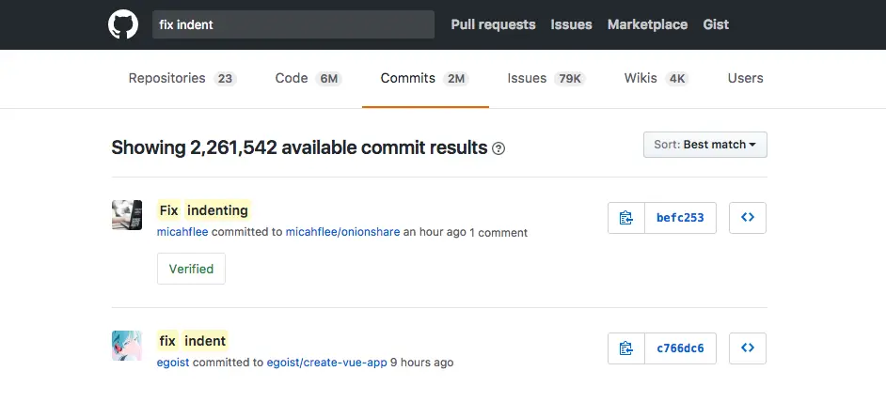
Task: Copy the full SHA for c766dc6
Action: click(x=626, y=348)
